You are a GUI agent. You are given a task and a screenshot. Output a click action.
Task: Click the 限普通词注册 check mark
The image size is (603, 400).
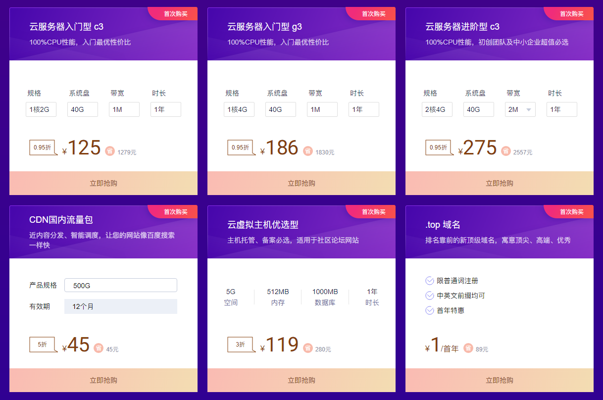point(429,281)
